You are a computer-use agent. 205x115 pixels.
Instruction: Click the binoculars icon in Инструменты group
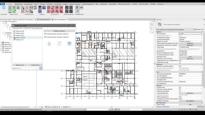click(x=61, y=11)
